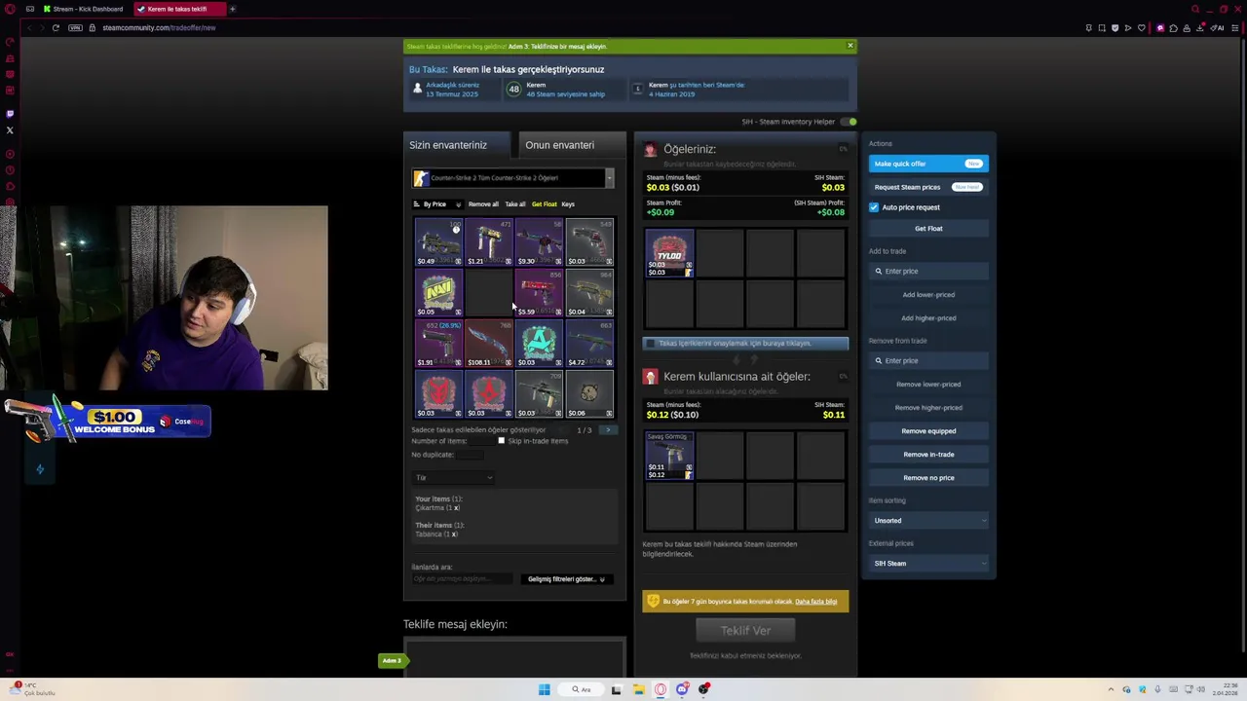Click the browser reload icon
This screenshot has height=701, width=1247.
(x=56, y=27)
